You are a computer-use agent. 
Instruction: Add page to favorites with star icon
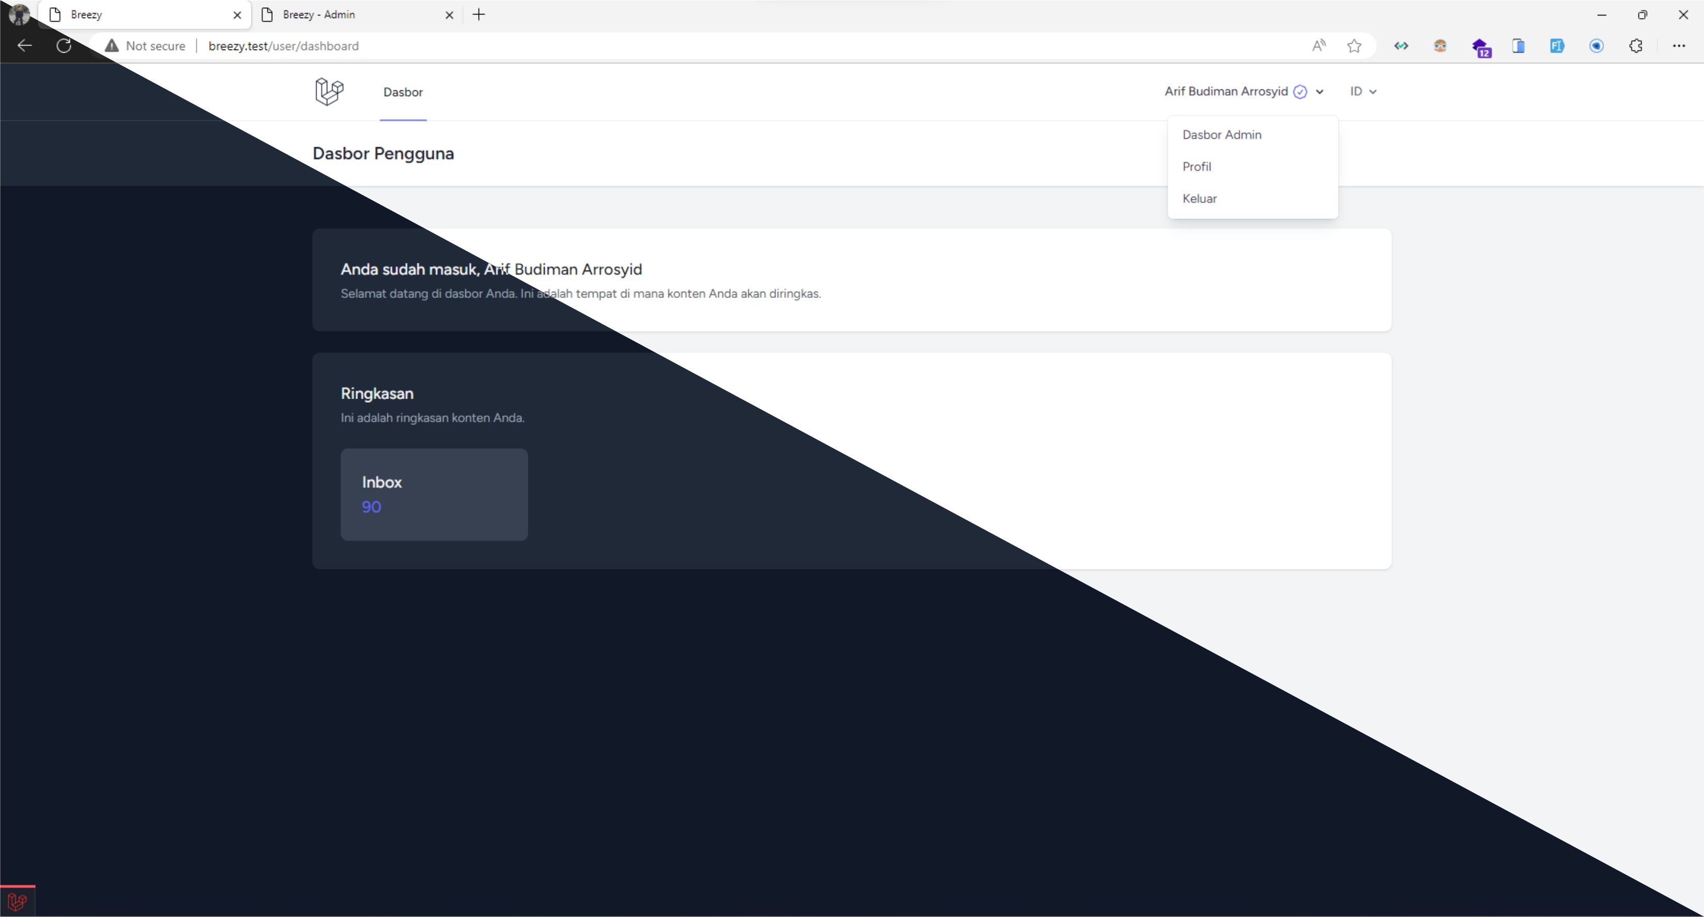[x=1354, y=45]
